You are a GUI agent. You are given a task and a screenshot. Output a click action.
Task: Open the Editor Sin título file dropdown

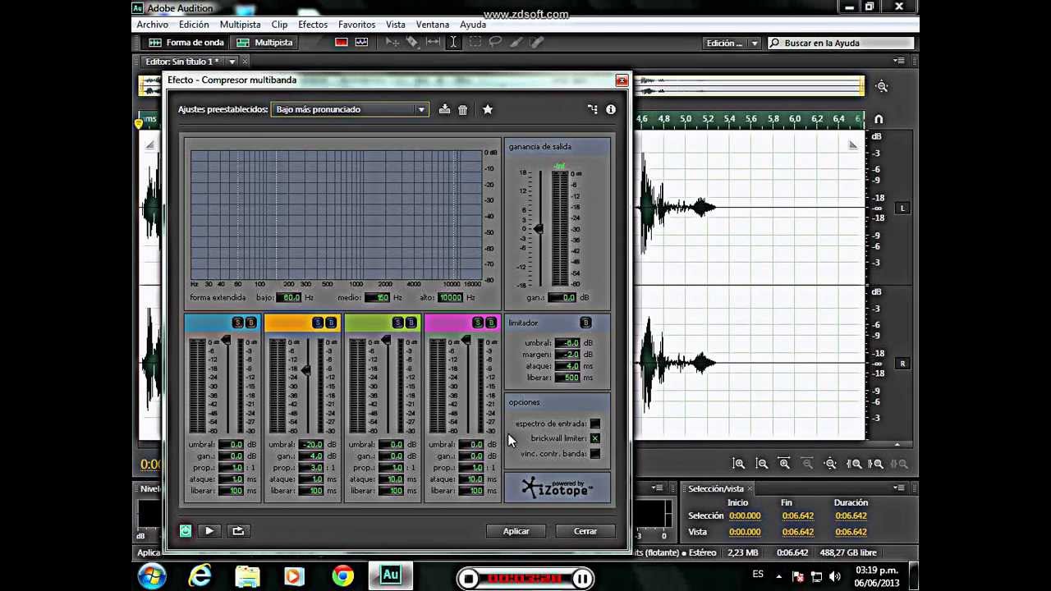[232, 62]
